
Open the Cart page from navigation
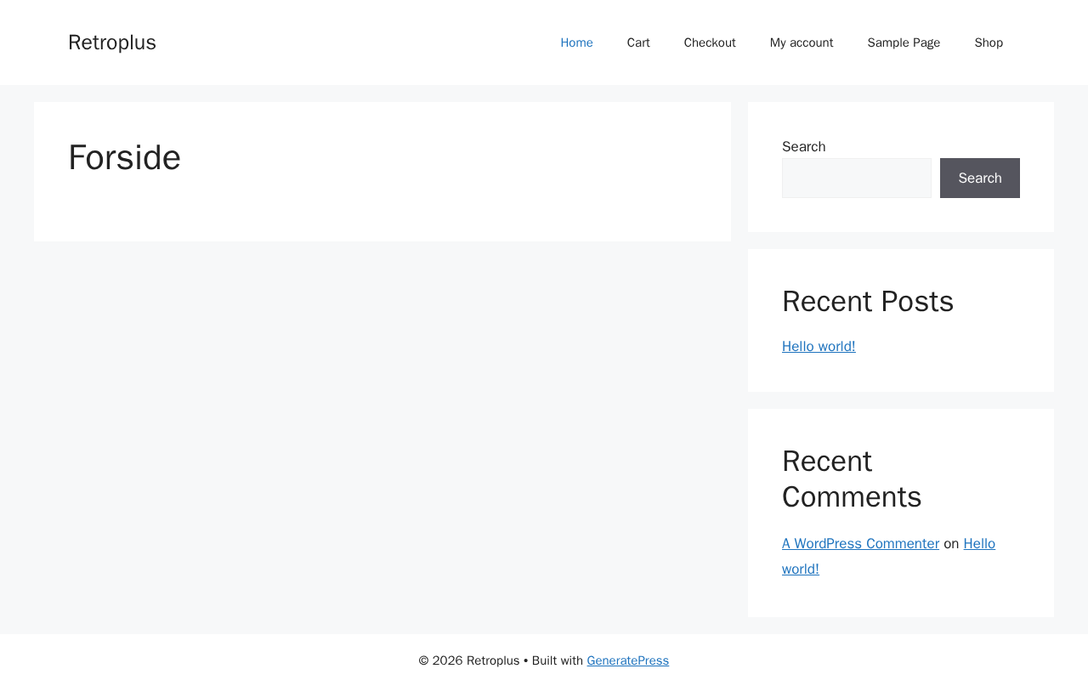pos(638,42)
